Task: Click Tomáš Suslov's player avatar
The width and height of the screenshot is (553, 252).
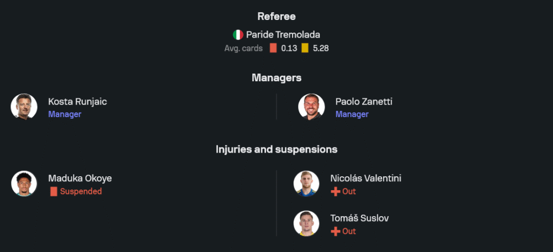Action: [x=306, y=224]
